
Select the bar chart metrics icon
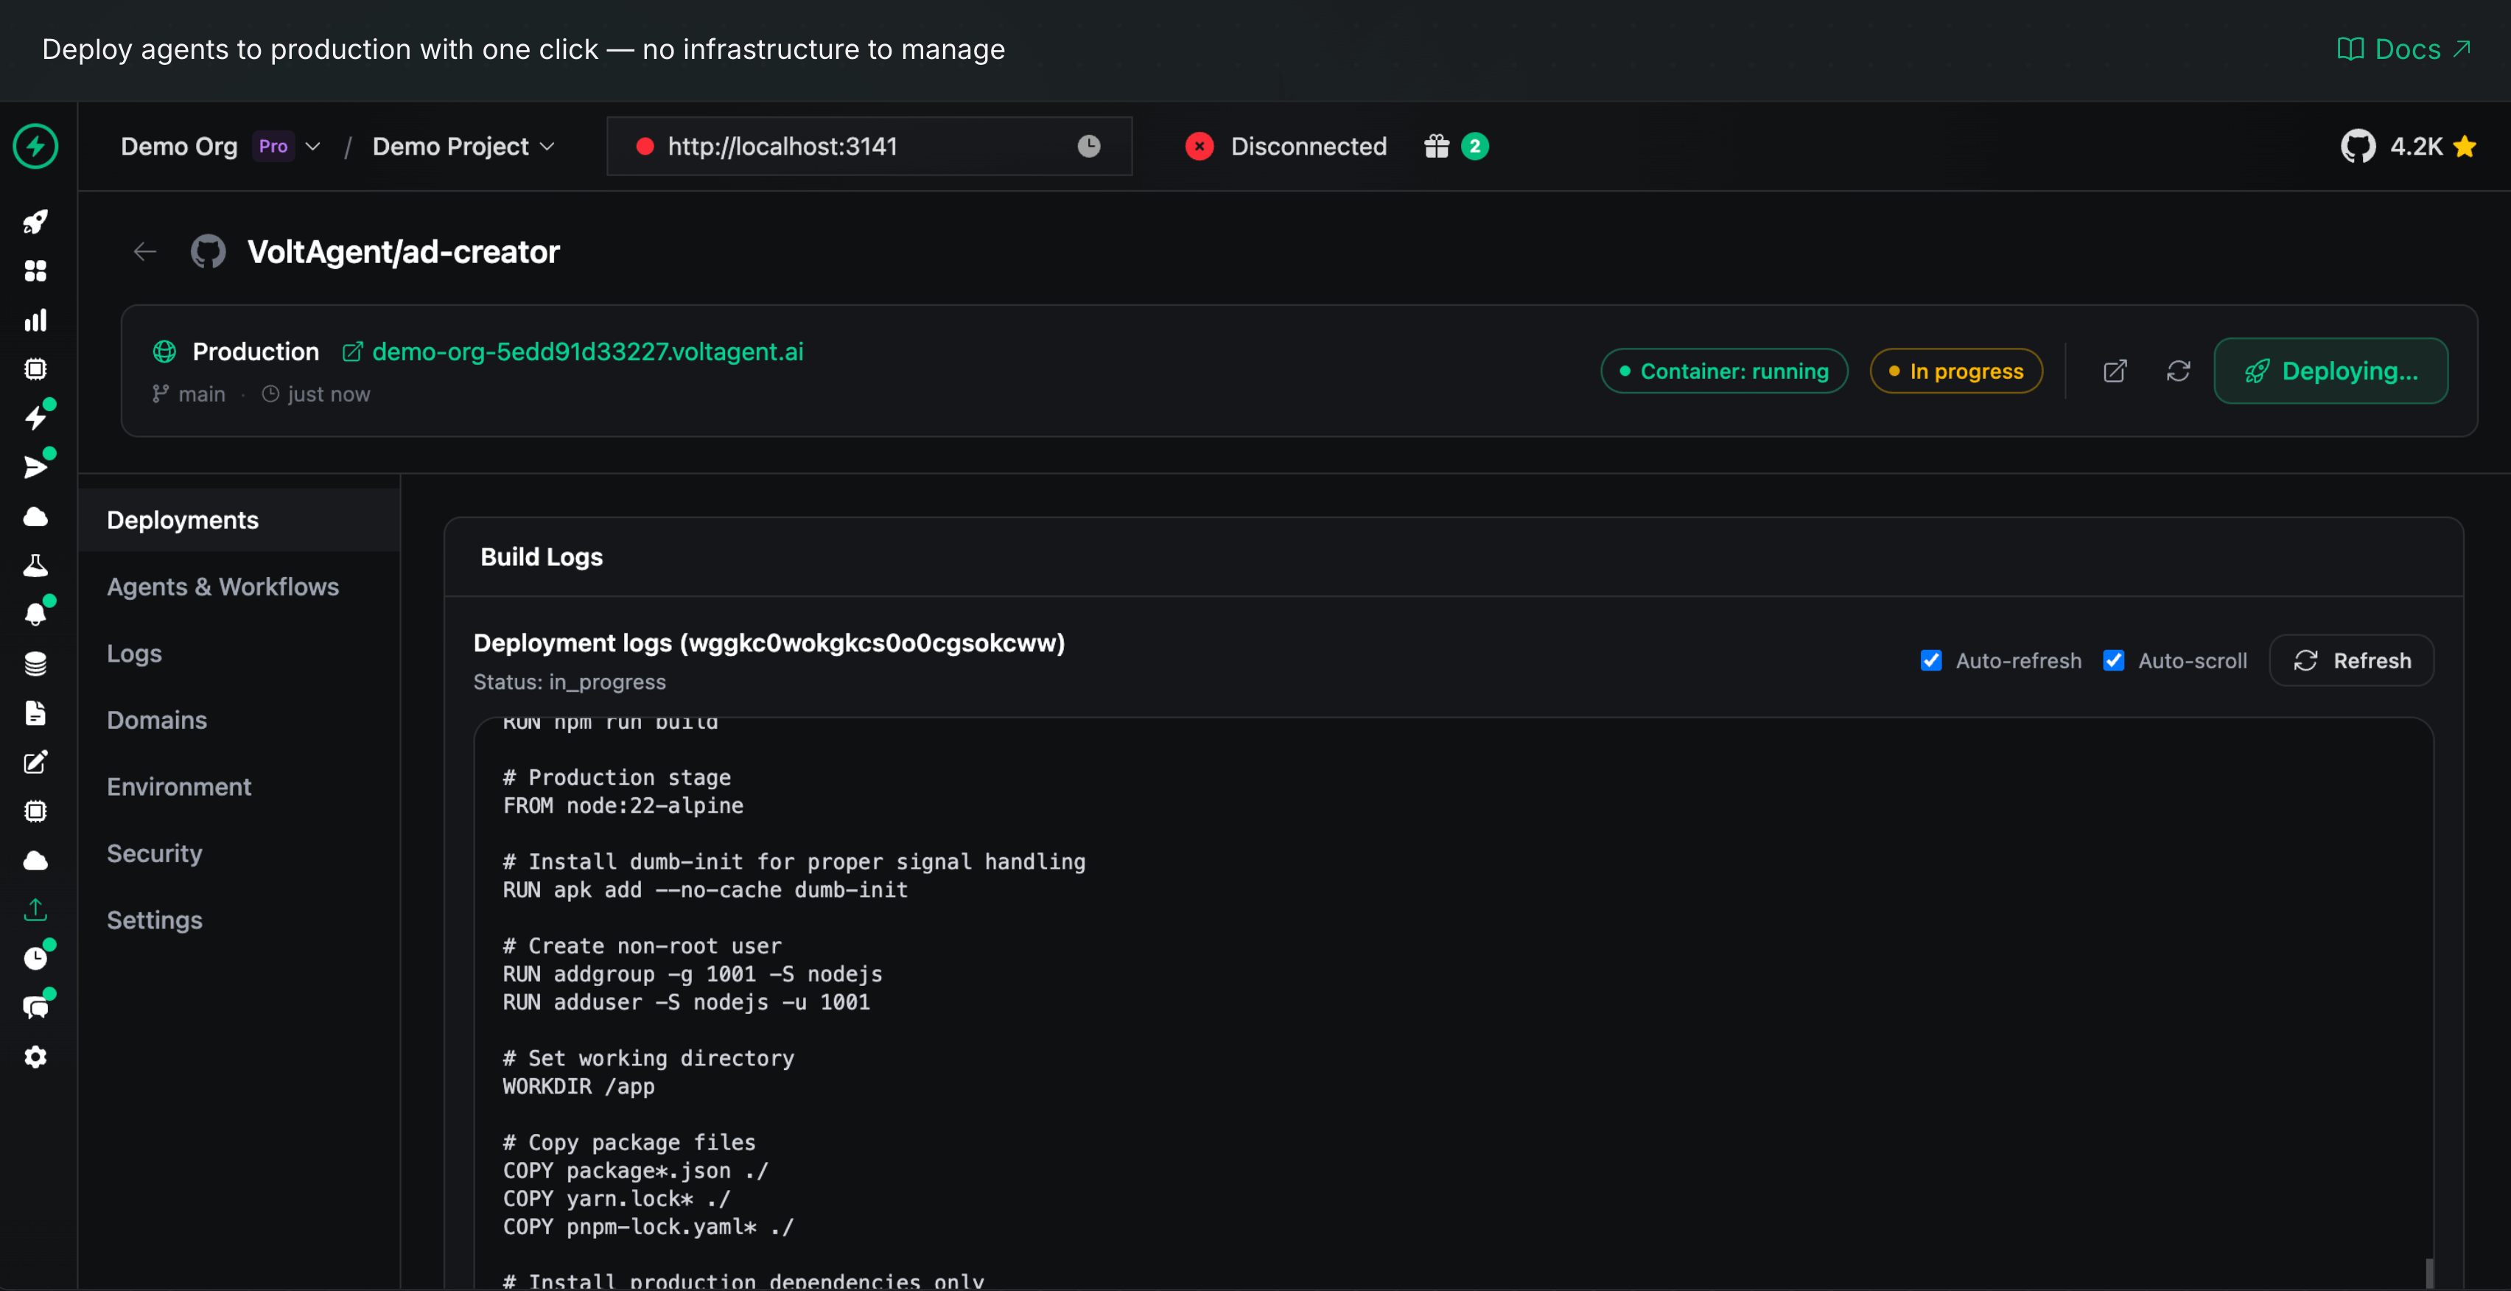(x=36, y=320)
